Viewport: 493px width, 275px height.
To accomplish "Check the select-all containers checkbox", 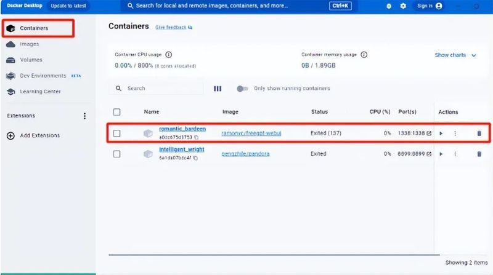I will click(x=116, y=112).
